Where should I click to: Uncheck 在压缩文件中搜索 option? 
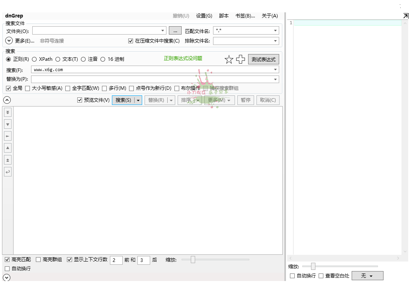coord(131,41)
